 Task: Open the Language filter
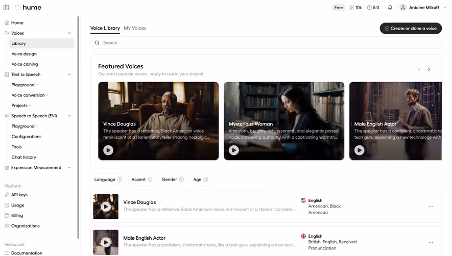[x=108, y=180]
